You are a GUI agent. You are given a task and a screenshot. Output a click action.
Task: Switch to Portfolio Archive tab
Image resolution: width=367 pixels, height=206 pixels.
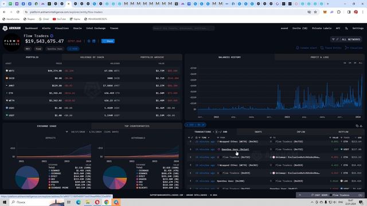point(152,57)
